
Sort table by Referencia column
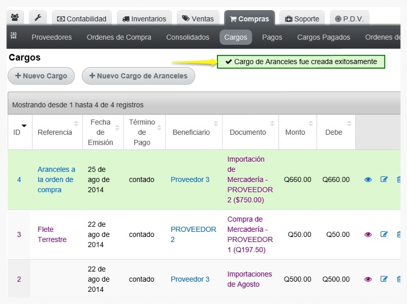tap(57, 132)
